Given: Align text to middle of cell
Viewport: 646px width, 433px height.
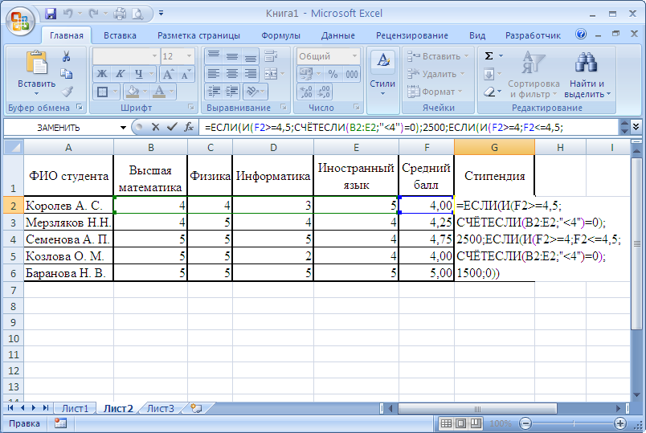Looking at the screenshot, I should tap(232, 56).
